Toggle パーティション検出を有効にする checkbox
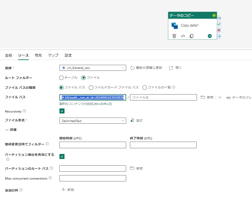This screenshot has width=252, height=208. (x=62, y=156)
